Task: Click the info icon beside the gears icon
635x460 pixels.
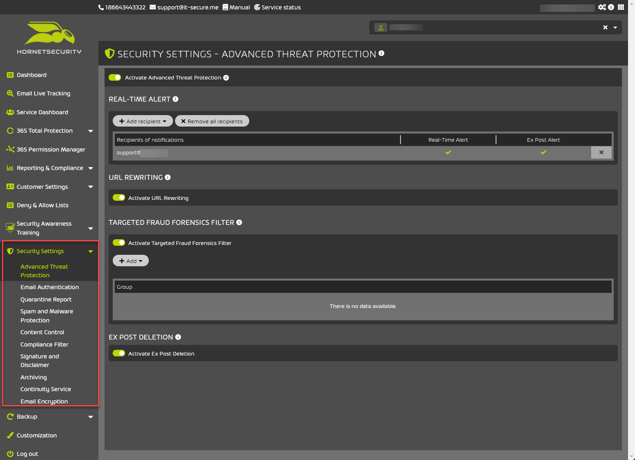Action: [x=611, y=7]
